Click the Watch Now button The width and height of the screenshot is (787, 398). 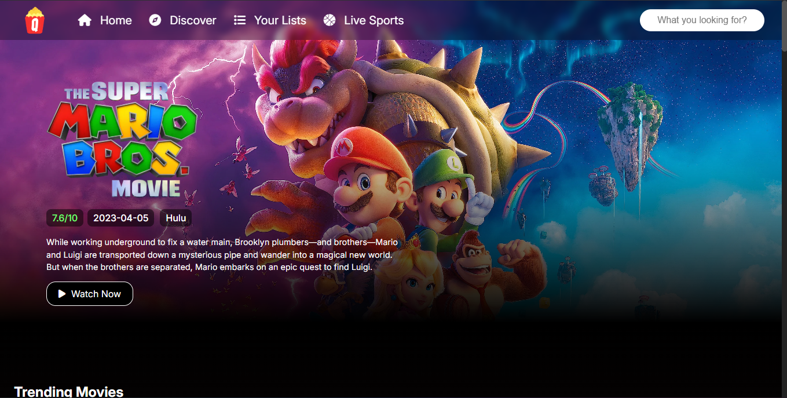90,294
